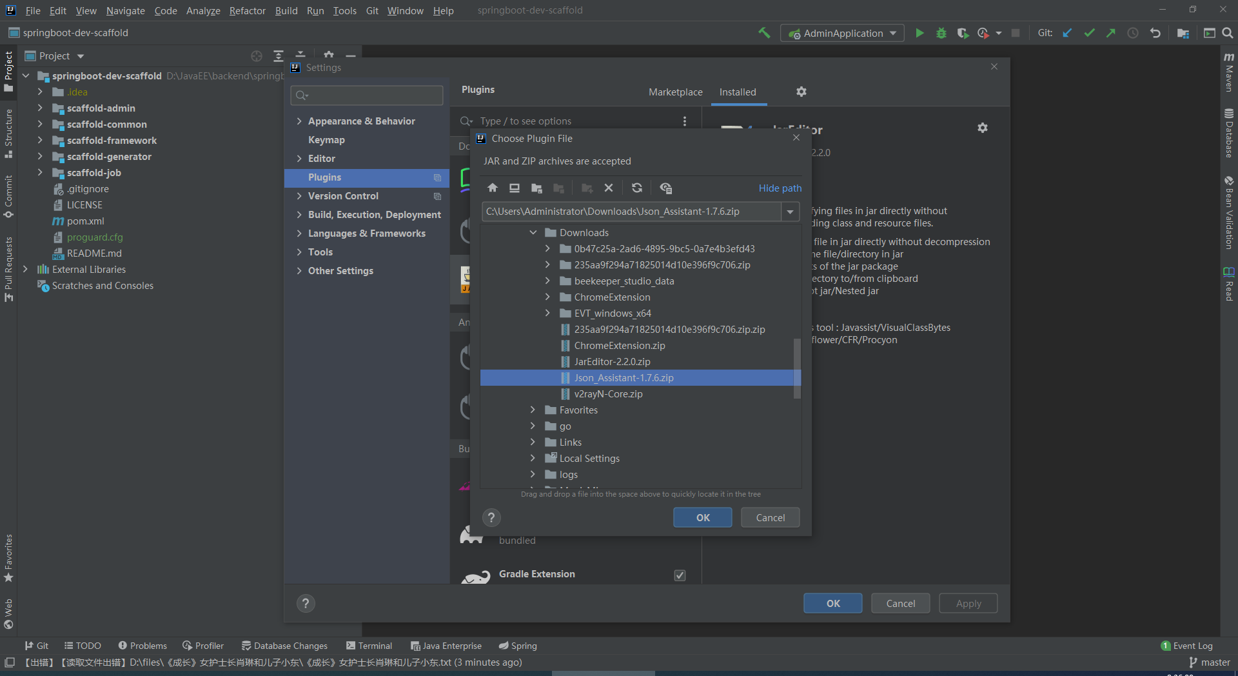Update project with the blue Git arrow
1238x676 pixels.
click(1068, 33)
